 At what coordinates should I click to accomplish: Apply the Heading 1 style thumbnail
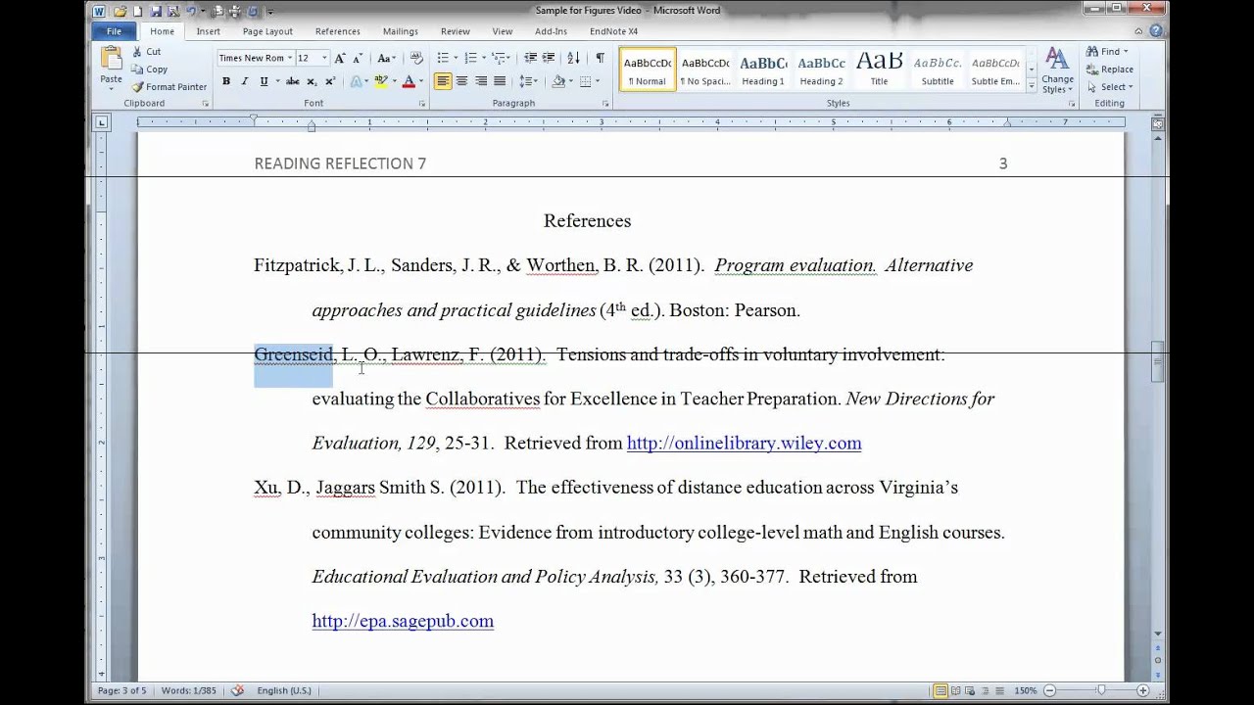pos(762,70)
